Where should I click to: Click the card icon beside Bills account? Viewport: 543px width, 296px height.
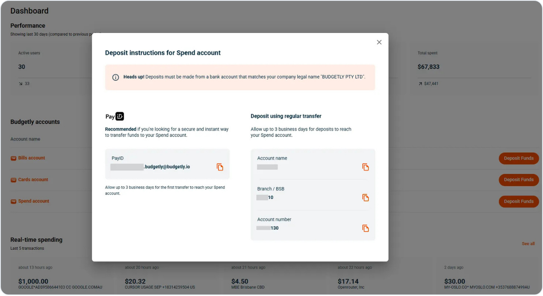pyautogui.click(x=14, y=157)
